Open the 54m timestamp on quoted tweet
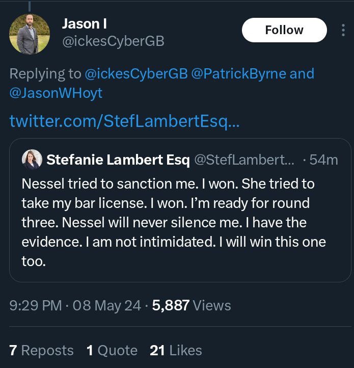Screen dimensions: 354x368 click(x=323, y=160)
